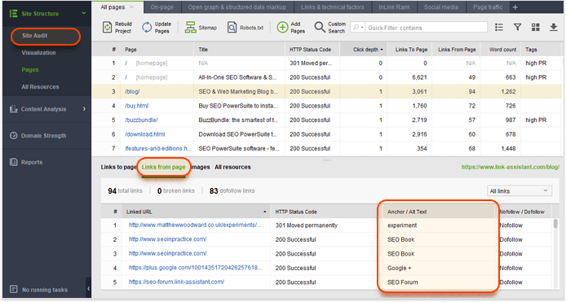Screen dimensions: 566x302
Task: Click the Add Pages plus icon
Action: (x=282, y=28)
